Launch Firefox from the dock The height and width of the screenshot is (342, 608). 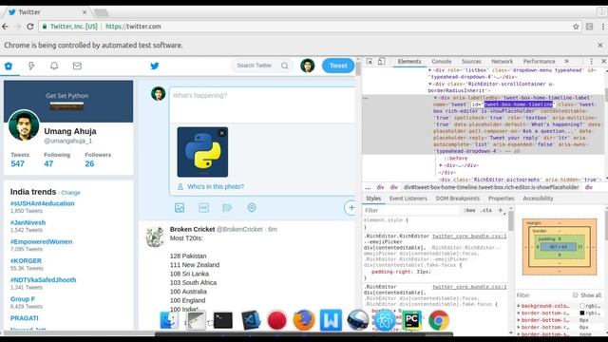click(x=304, y=320)
